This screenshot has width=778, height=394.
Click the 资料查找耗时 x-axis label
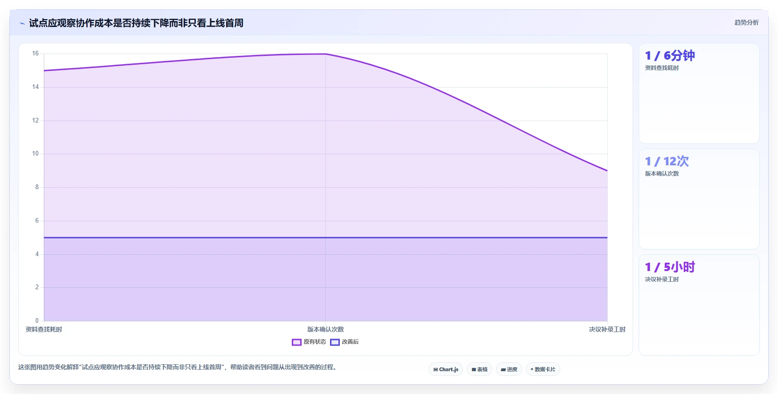click(x=44, y=329)
